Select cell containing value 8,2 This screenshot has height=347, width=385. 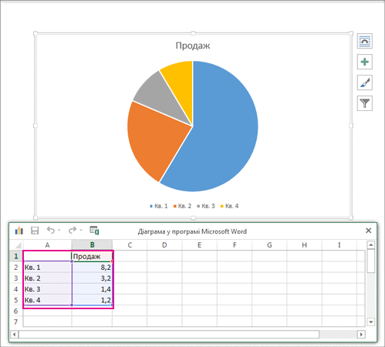pyautogui.click(x=92, y=268)
